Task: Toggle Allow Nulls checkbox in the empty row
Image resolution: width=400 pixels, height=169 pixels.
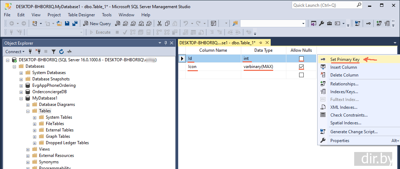Action: click(x=301, y=75)
